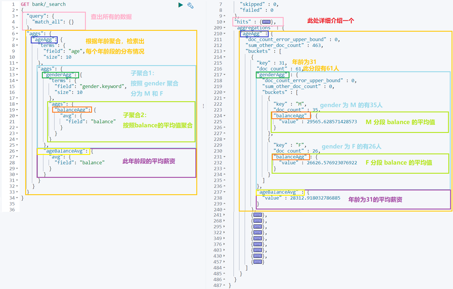Expand the collapsed bucket icon on line 295
Image resolution: width=453 pixels, height=289 pixels.
click(258, 226)
